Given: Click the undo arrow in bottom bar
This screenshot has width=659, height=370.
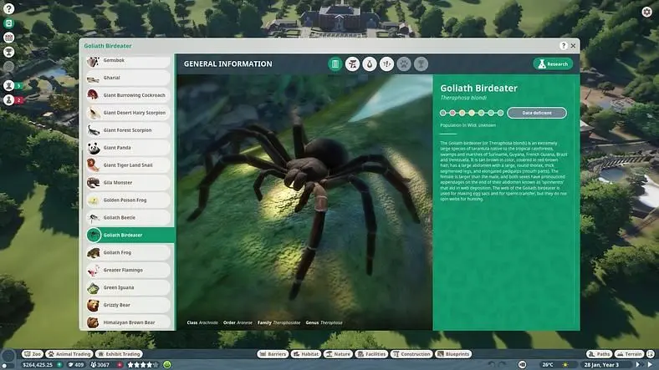Looking at the screenshot, I should [x=491, y=364].
